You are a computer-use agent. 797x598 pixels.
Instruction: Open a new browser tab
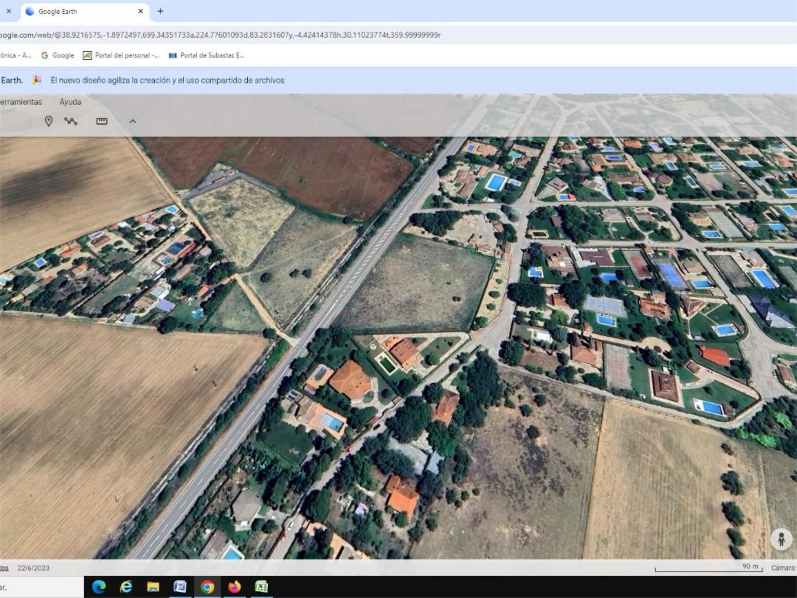click(160, 11)
